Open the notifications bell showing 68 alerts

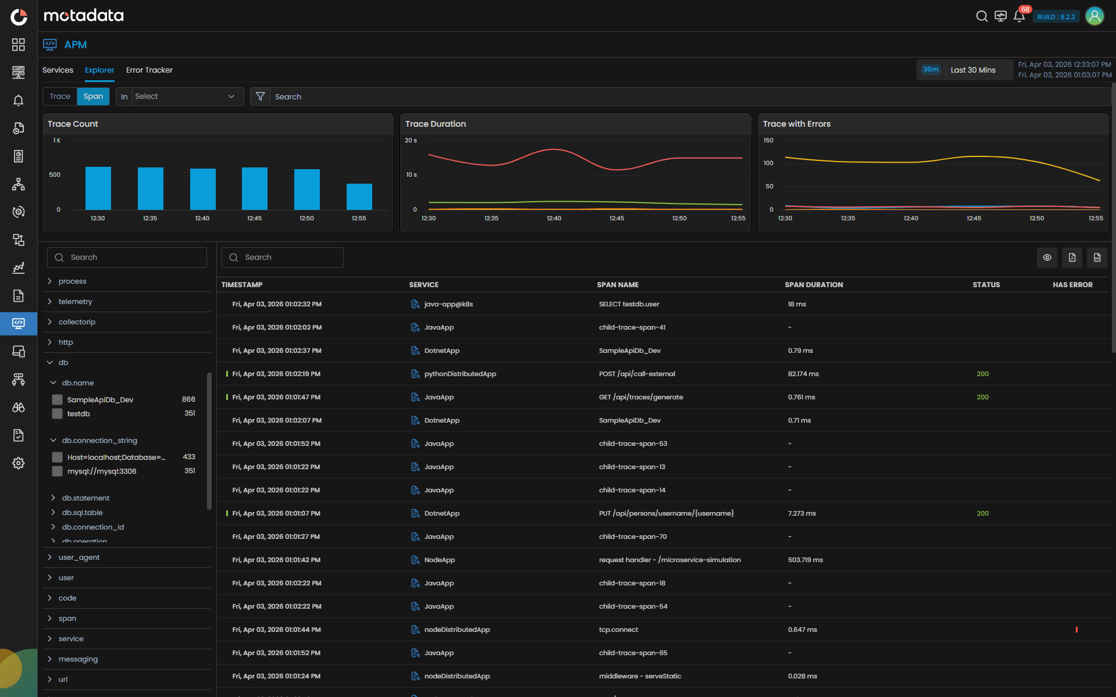pyautogui.click(x=1019, y=16)
